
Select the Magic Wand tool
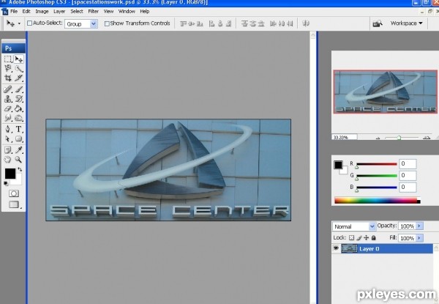(x=19, y=68)
